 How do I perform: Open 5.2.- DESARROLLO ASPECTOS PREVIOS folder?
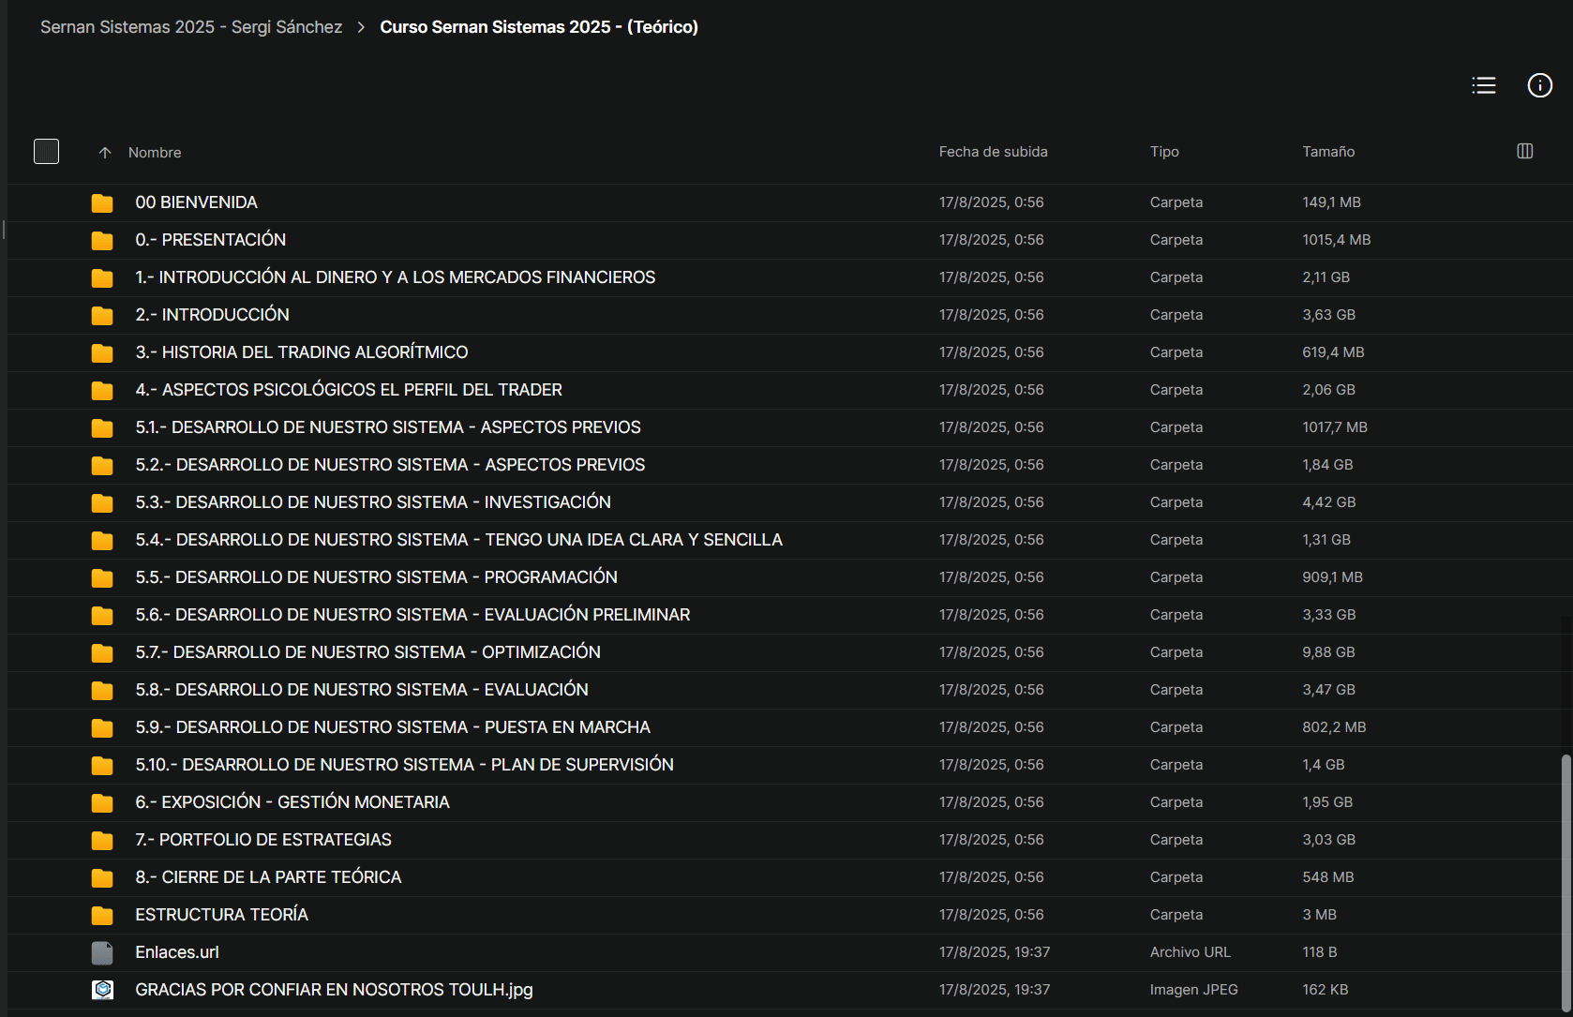coord(390,465)
